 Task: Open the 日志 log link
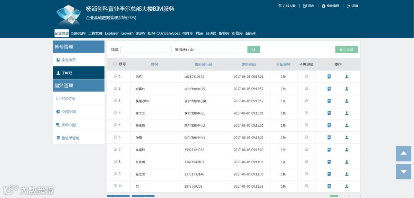pyautogui.click(x=309, y=6)
